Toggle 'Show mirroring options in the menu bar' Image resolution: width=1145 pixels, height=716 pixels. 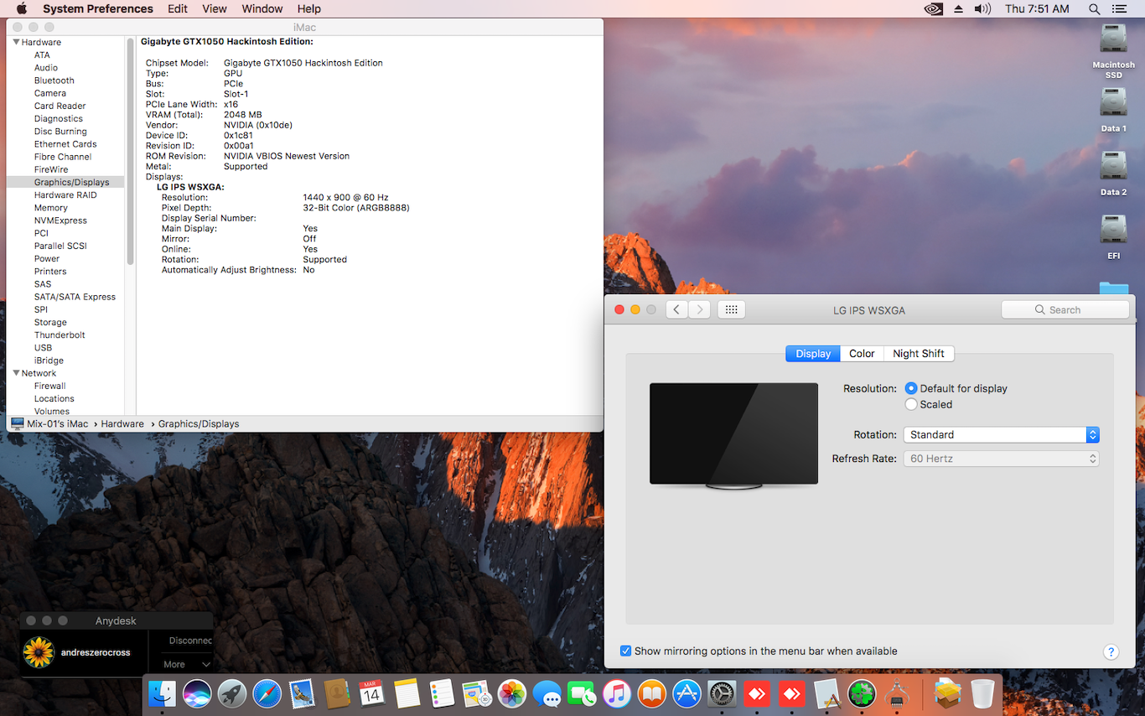[x=626, y=651]
